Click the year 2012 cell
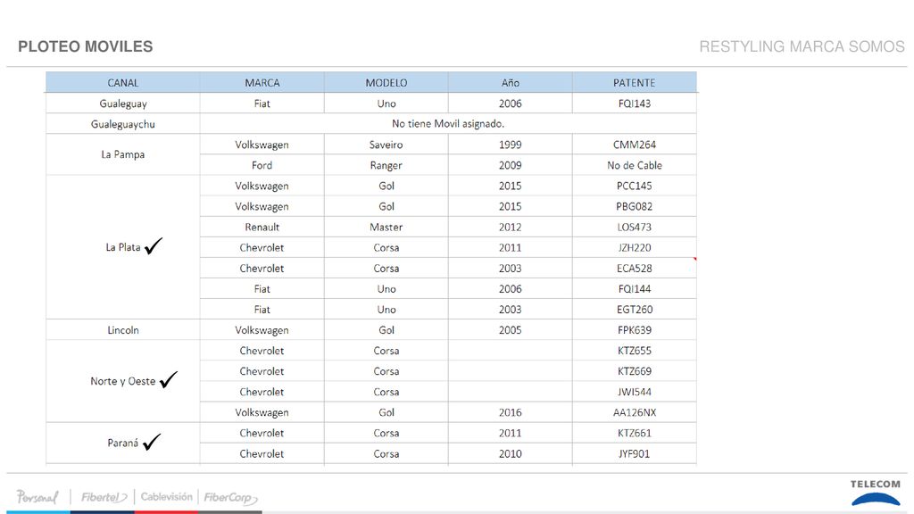Screen dimensions: 914x514 tap(510, 227)
